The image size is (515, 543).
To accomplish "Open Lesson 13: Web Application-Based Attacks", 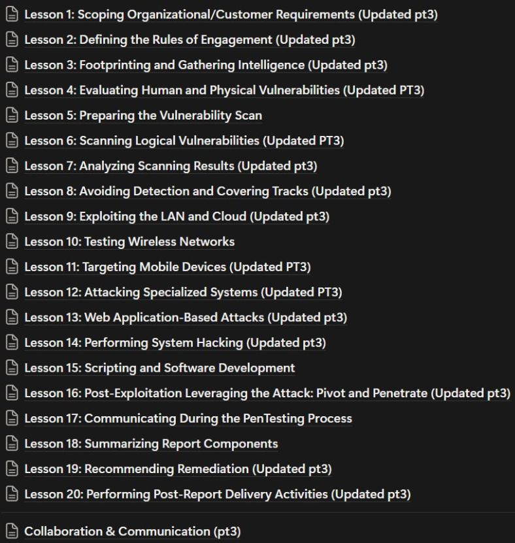I will click(x=186, y=318).
